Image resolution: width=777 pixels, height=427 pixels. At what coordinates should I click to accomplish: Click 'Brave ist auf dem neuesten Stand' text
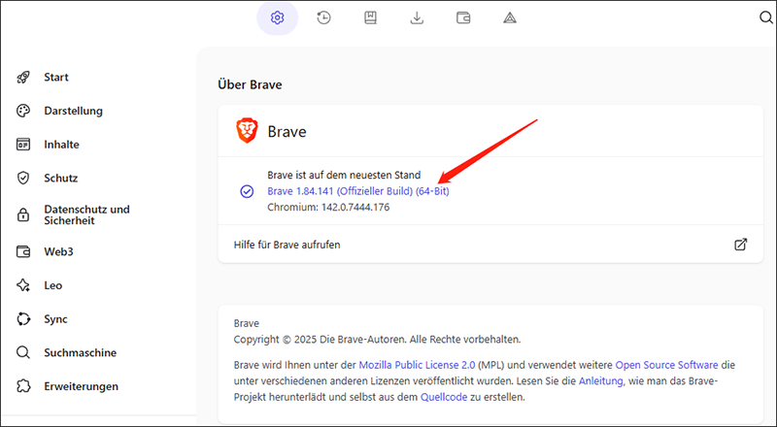tap(344, 175)
